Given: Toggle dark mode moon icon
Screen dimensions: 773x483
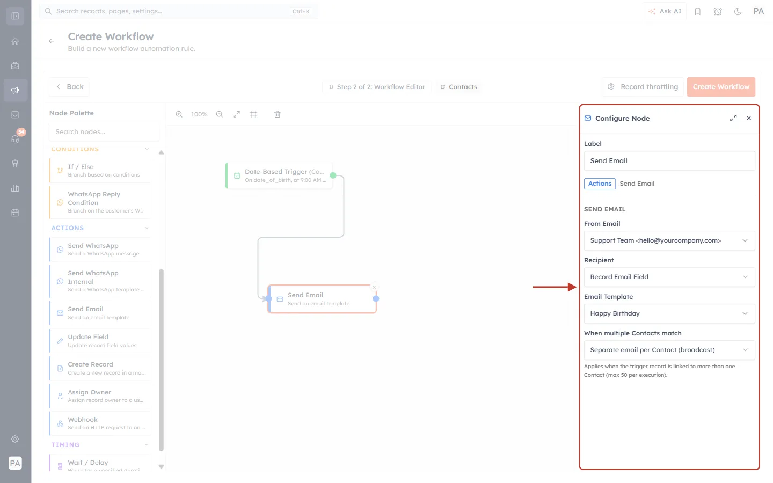Looking at the screenshot, I should 738,11.
